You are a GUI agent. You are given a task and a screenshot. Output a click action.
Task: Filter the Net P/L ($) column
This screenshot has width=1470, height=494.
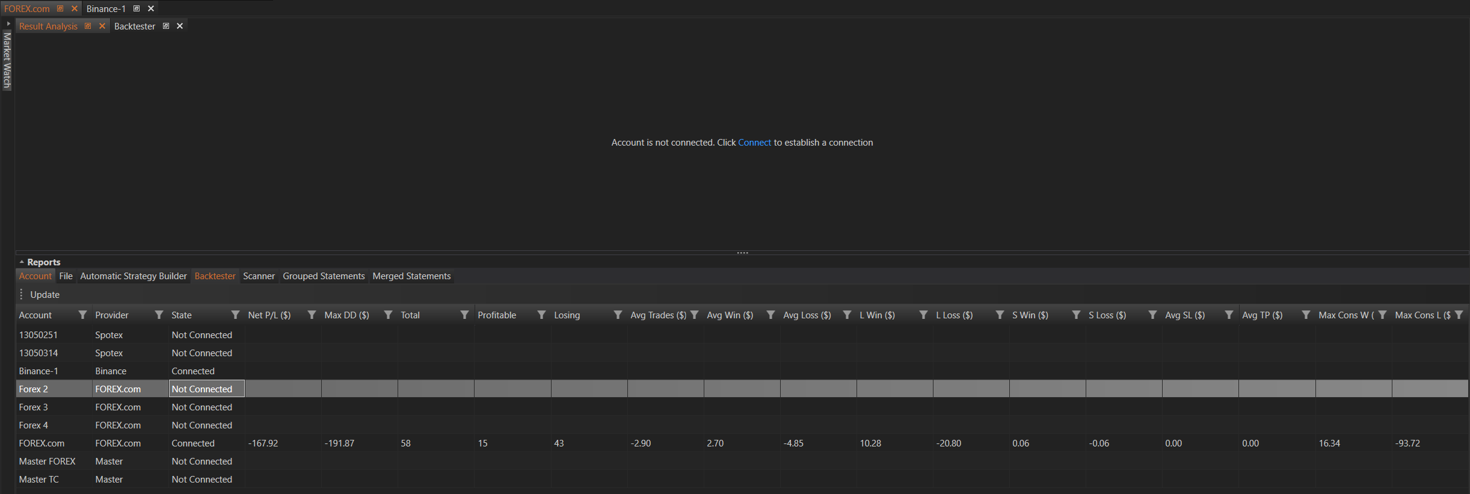312,315
